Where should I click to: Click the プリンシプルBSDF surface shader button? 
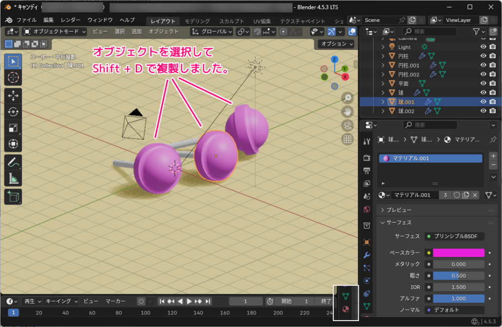tap(454, 236)
